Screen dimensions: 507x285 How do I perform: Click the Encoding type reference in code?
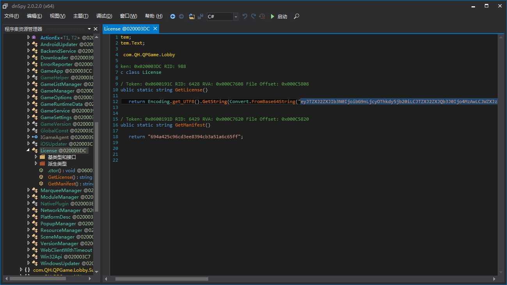[x=159, y=102]
